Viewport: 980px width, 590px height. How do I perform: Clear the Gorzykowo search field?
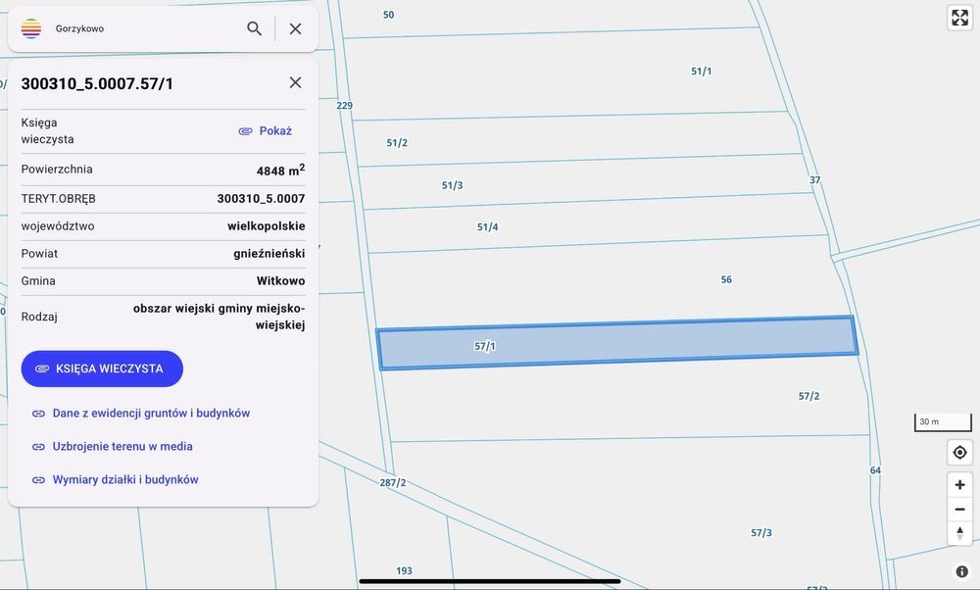point(296,28)
